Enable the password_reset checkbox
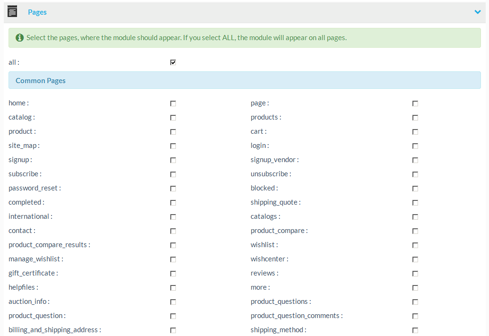489x336 pixels. [x=173, y=189]
